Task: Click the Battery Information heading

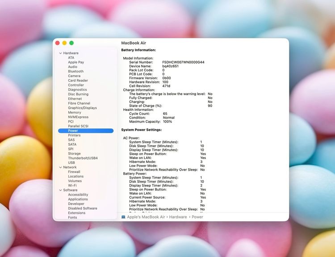Action: (138, 50)
